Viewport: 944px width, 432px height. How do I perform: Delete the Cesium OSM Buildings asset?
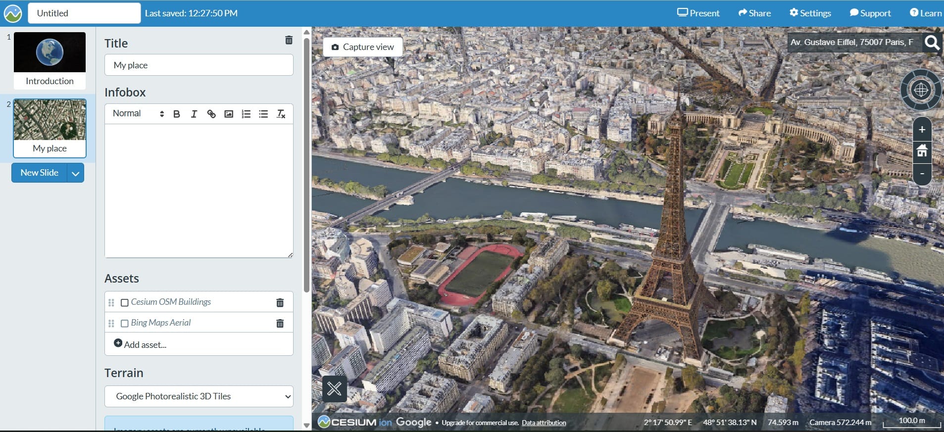pyautogui.click(x=280, y=302)
